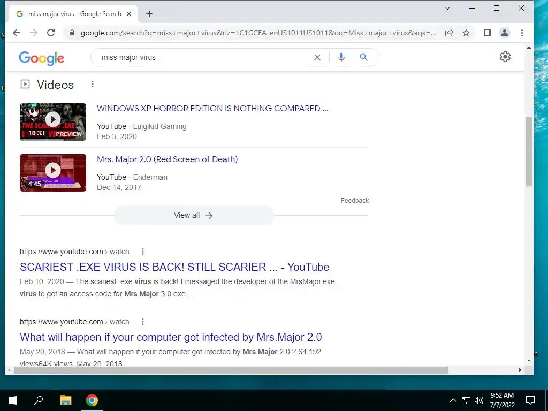The height and width of the screenshot is (411, 548).
Task: Click View all videos button
Action: pyautogui.click(x=194, y=215)
